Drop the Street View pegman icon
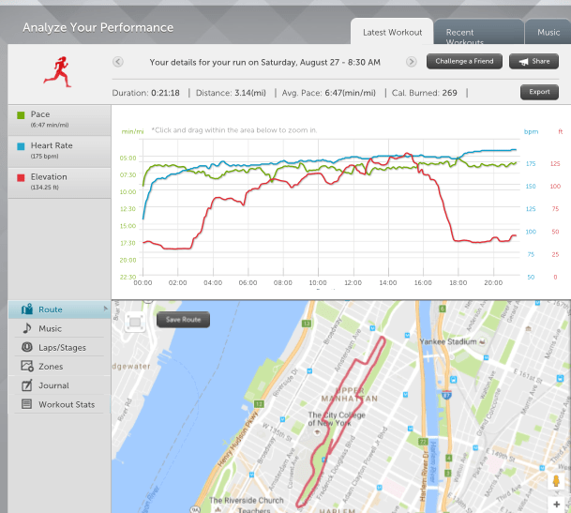571x513 pixels. pos(557,483)
